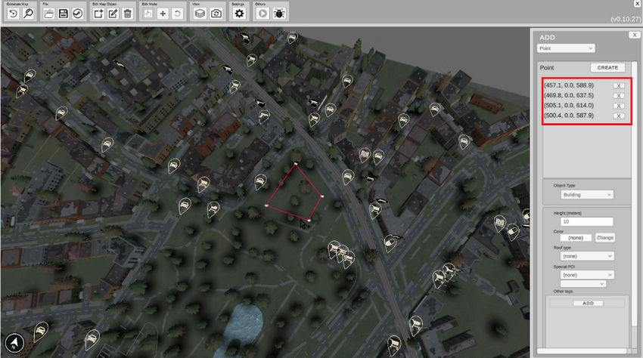The height and width of the screenshot is (358, 643).
Task: Remove point (457.1, 0.0, 588.9) with X
Action: pos(618,86)
